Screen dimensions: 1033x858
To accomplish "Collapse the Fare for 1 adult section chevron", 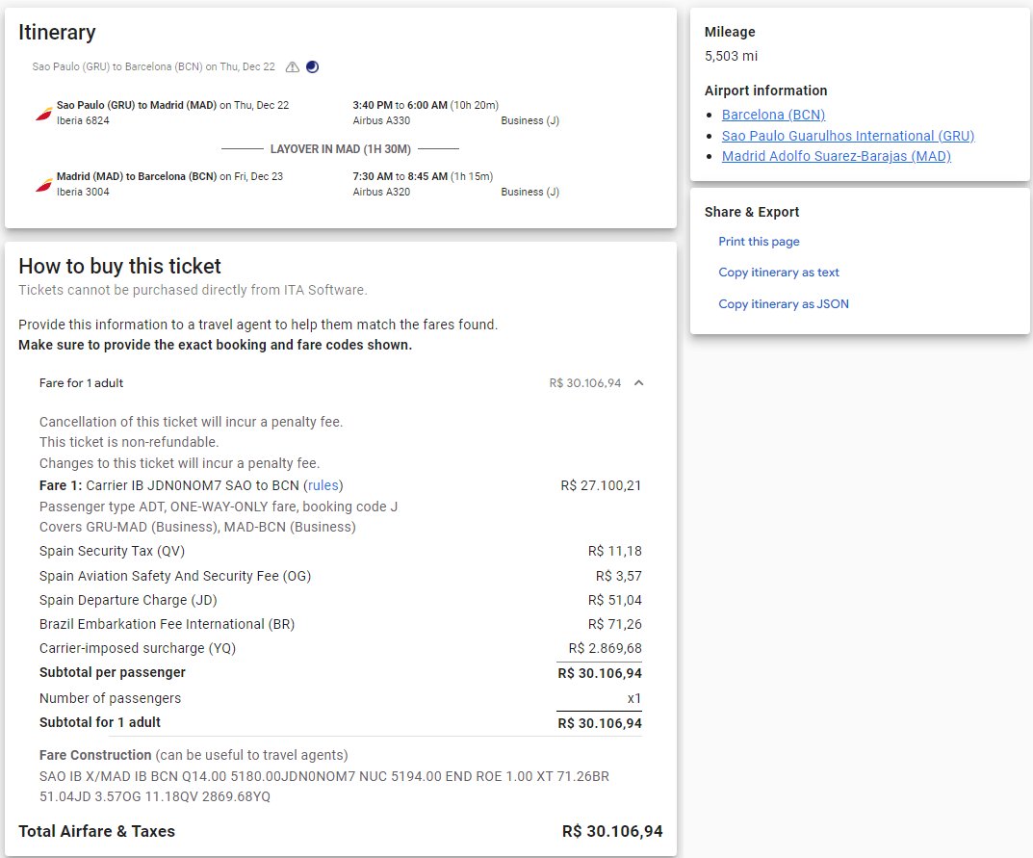I will 638,383.
